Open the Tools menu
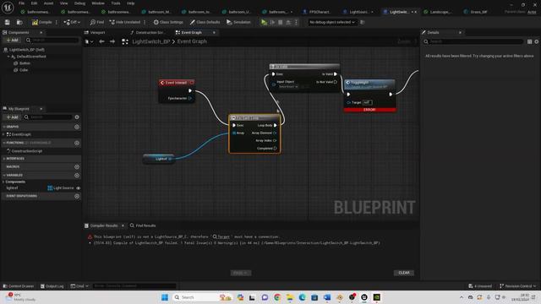Viewport: 541px width, 304px height. [x=116, y=3]
